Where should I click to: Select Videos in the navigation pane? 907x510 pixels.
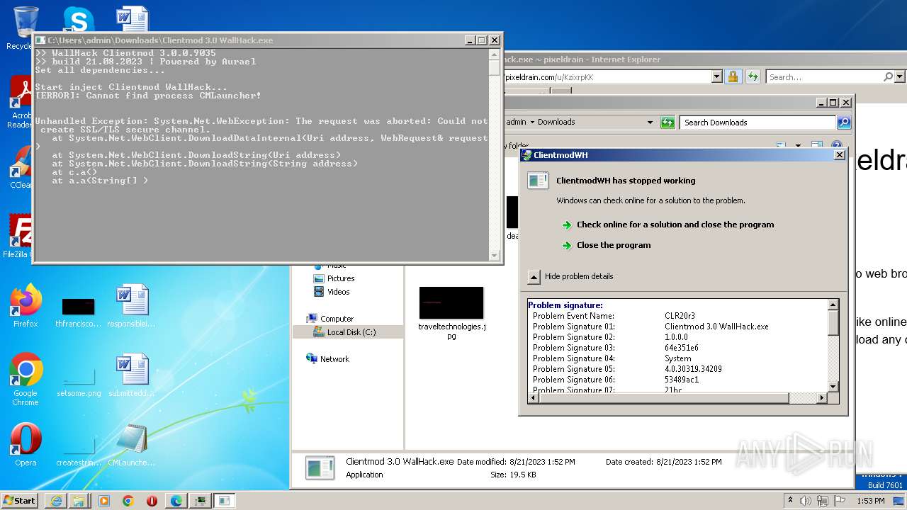pyautogui.click(x=338, y=292)
